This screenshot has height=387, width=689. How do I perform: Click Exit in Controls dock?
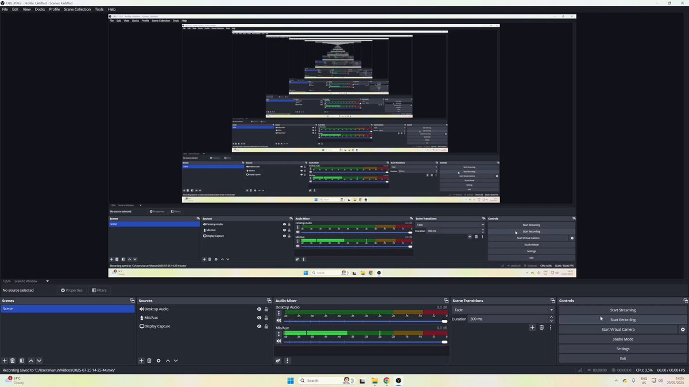tap(623, 359)
